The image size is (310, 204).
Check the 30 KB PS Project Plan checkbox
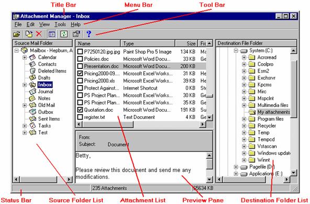(x=80, y=95)
